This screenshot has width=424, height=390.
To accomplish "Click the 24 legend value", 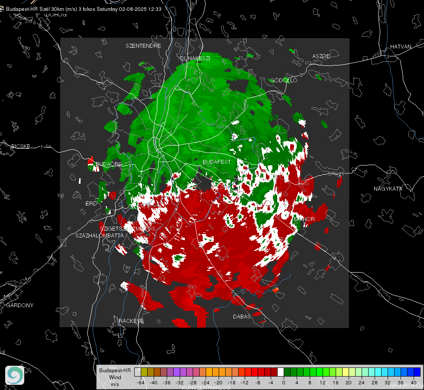I will point(362,383).
